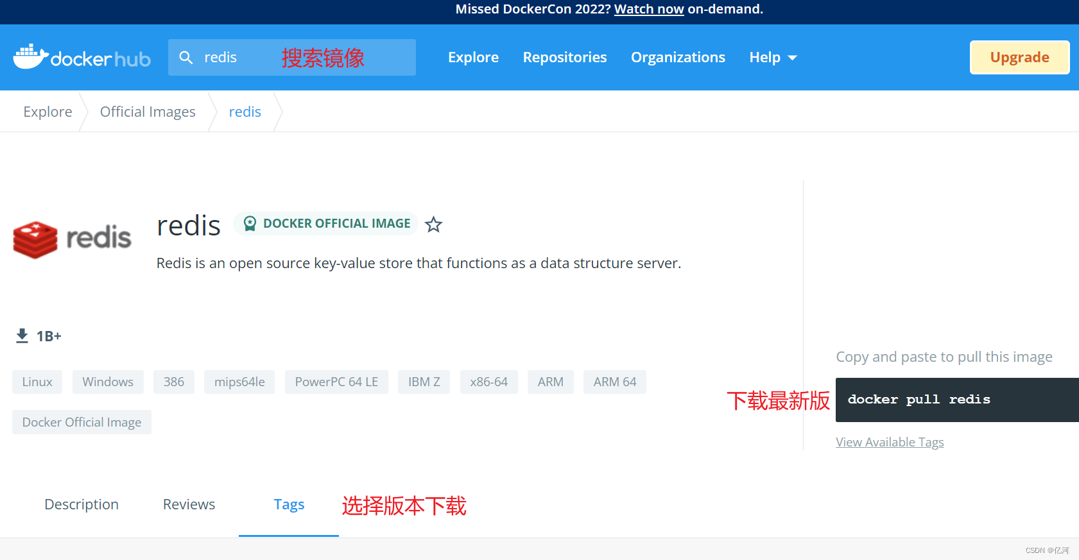
Task: Click the Redis description sentence
Action: [x=419, y=263]
